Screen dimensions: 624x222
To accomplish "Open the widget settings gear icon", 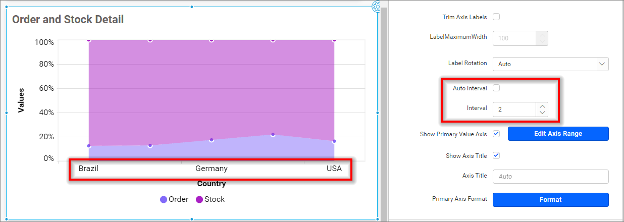I will click(x=376, y=6).
